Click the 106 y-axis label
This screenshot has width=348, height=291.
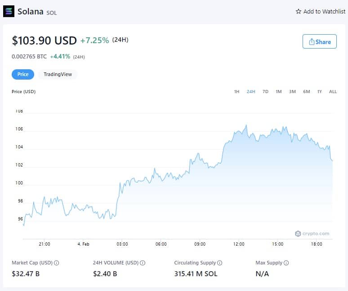click(x=19, y=129)
